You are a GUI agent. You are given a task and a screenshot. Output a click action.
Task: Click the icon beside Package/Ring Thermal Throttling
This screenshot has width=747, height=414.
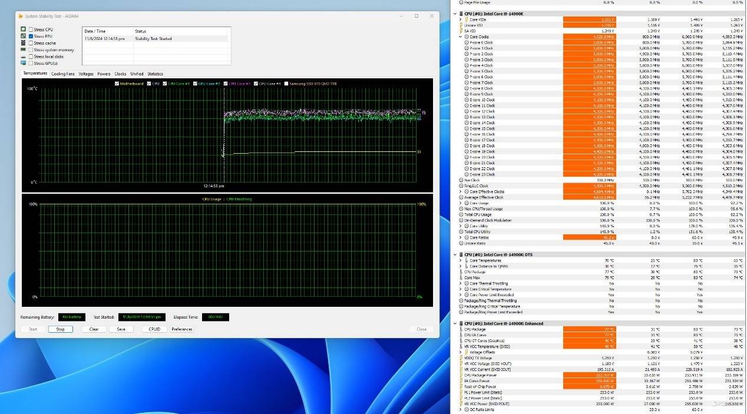pos(461,300)
